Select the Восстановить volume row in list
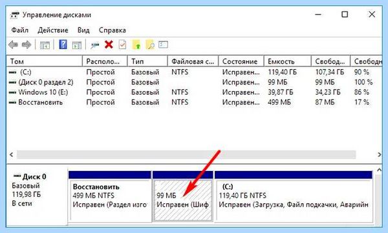This screenshot has width=388, height=233. (x=194, y=102)
